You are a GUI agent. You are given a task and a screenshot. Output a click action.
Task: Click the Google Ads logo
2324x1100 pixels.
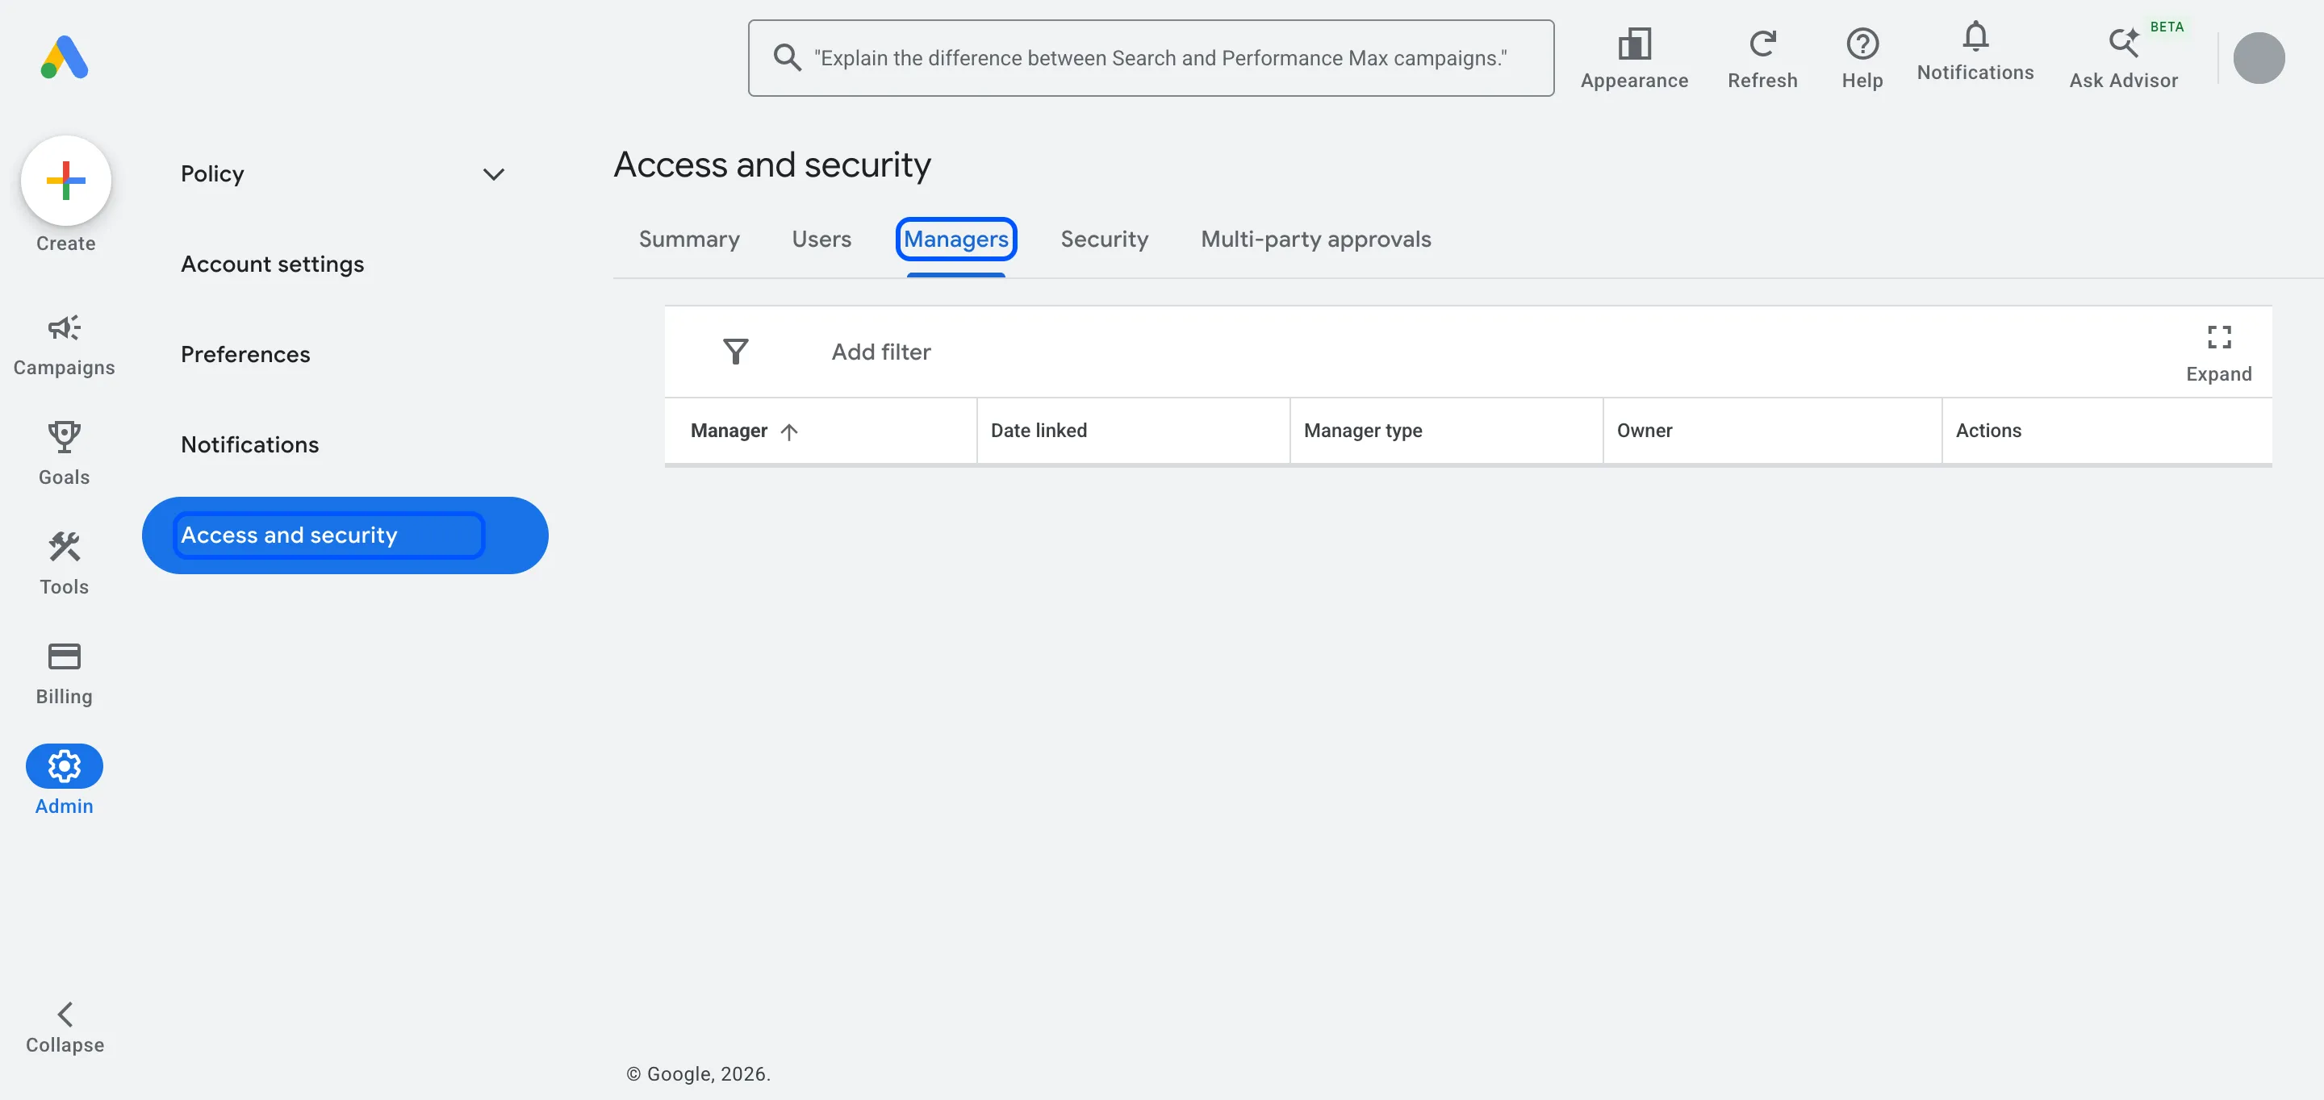tap(65, 58)
